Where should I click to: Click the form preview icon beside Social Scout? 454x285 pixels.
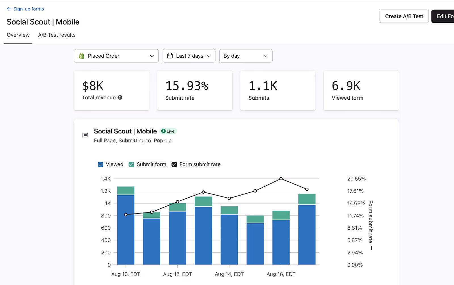(x=85, y=135)
